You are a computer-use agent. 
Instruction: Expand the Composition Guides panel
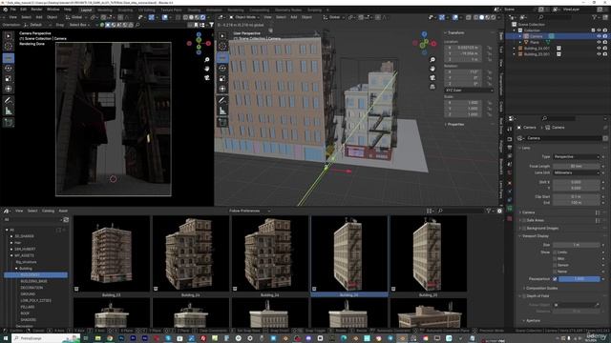click(x=541, y=288)
